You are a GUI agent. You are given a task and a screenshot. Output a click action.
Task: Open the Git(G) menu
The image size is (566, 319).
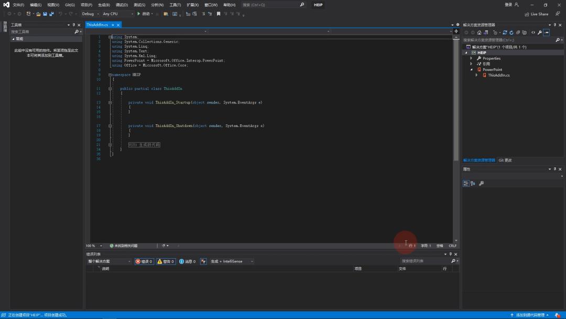point(70,5)
